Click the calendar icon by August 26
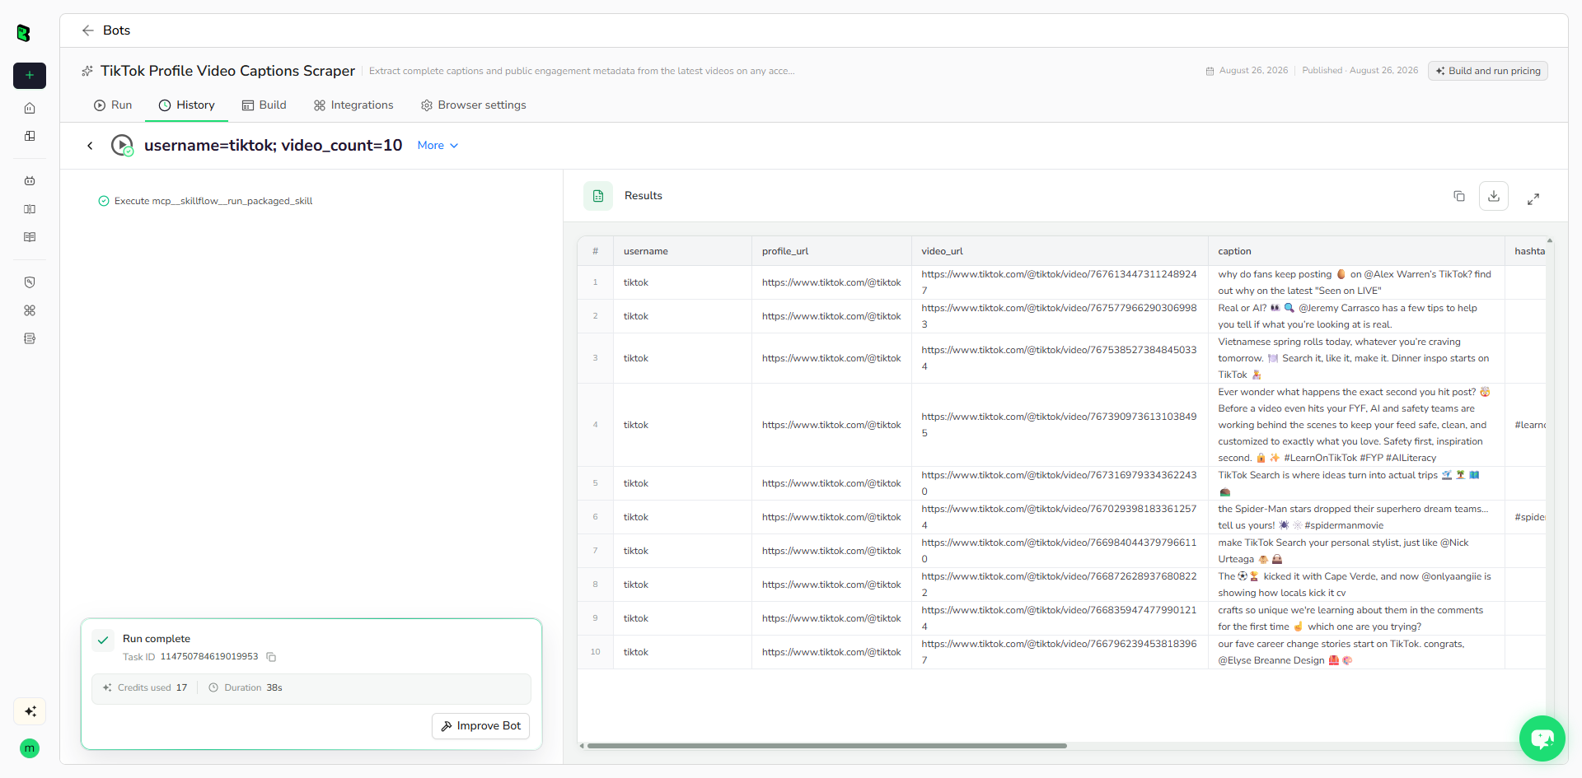Image resolution: width=1582 pixels, height=778 pixels. 1210,71
